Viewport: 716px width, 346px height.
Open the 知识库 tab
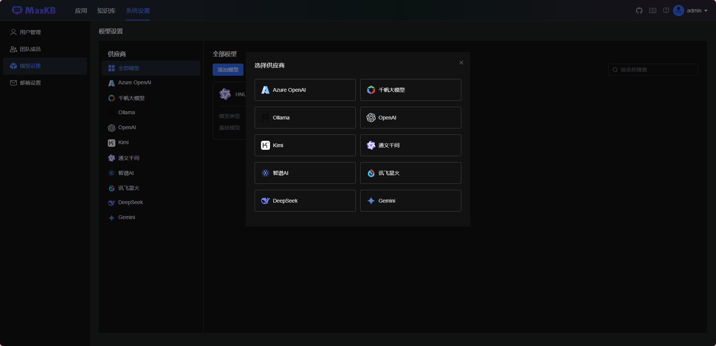(106, 10)
